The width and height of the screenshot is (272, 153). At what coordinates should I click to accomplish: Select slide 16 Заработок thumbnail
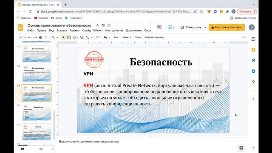[x=37, y=112]
